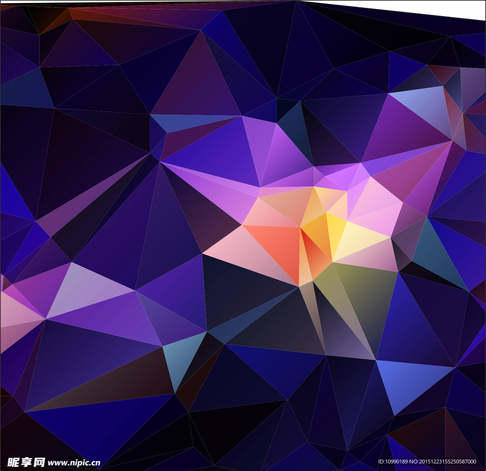Open the www.nipic.cn link
The image size is (486, 471).
coord(74,462)
